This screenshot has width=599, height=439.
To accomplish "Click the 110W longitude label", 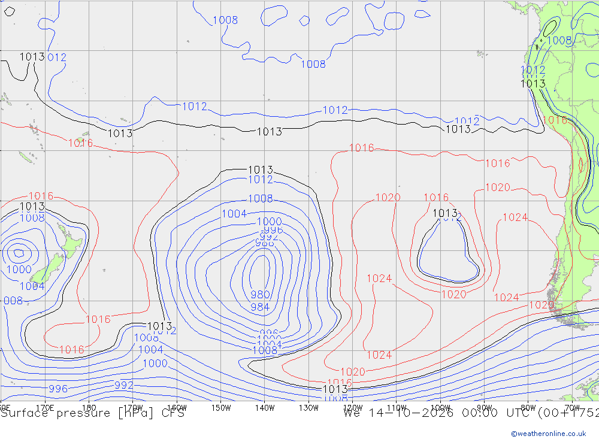I will [397, 408].
